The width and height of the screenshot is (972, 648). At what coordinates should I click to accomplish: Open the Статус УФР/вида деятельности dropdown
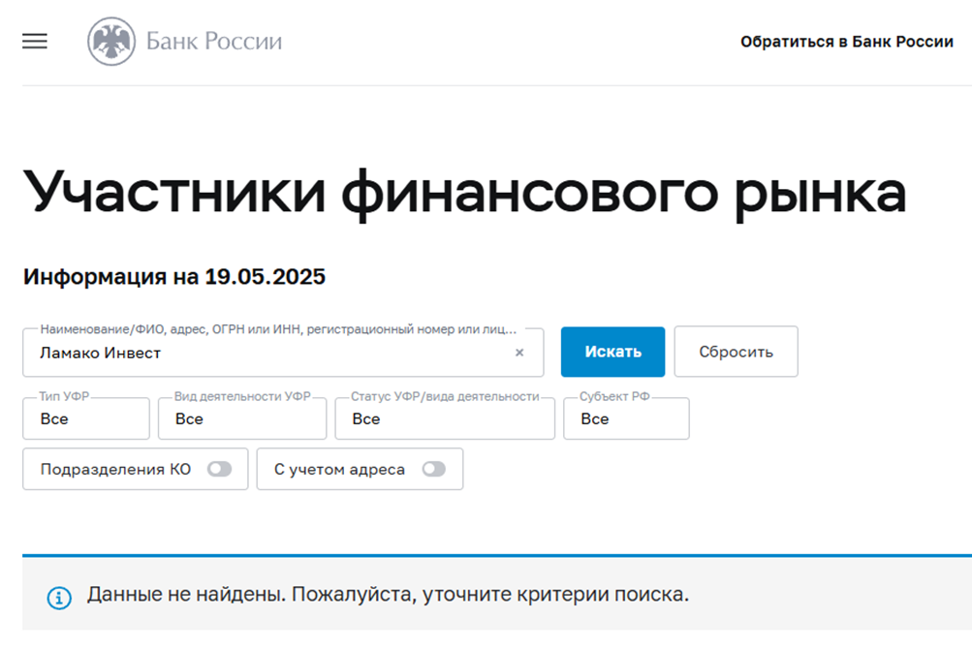point(445,418)
